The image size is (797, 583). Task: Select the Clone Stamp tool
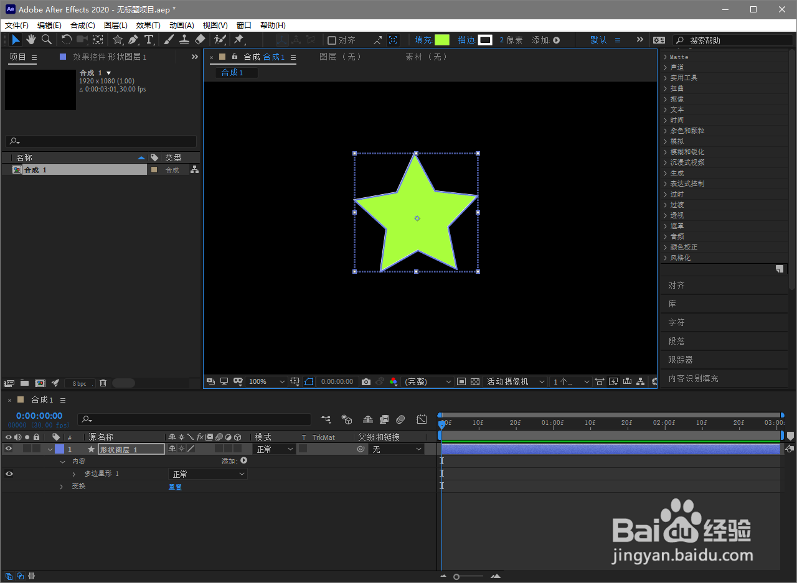point(184,40)
